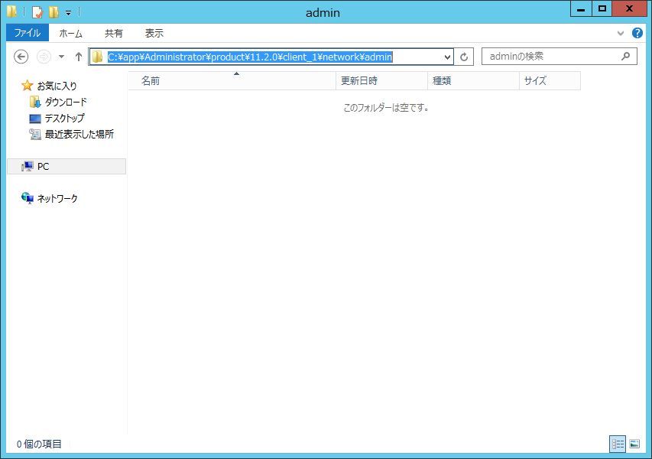The height and width of the screenshot is (459, 652).
Task: Click the recent places icon
Action: point(35,134)
